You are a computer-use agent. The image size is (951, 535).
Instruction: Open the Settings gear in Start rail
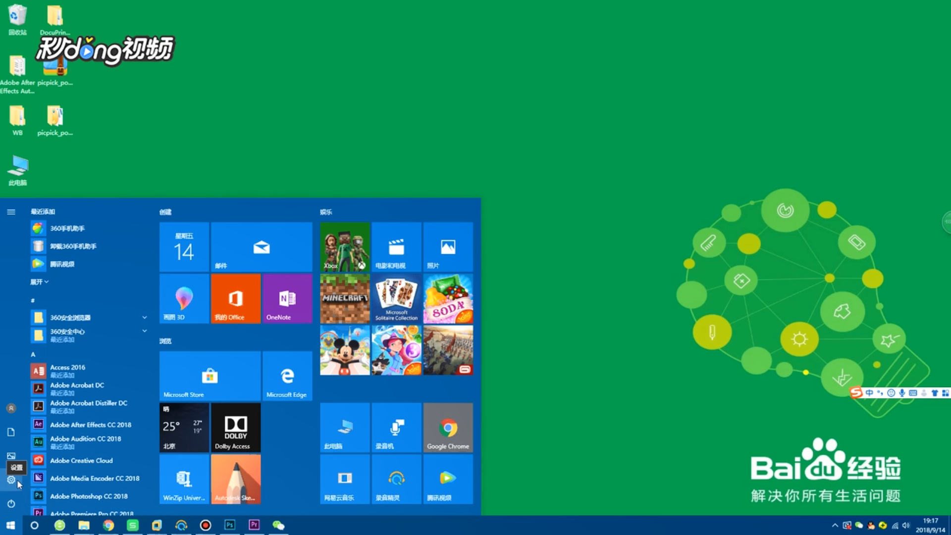[x=11, y=480]
